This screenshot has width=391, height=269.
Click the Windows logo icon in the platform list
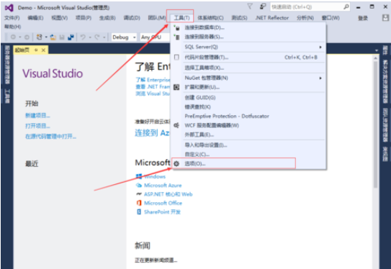pyautogui.click(x=139, y=176)
